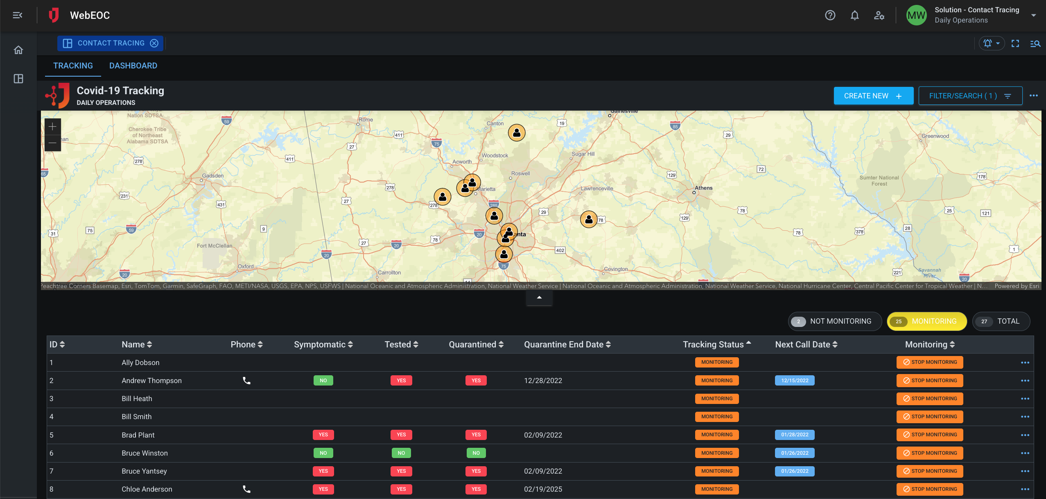Click the home icon in the left sidebar

click(18, 50)
